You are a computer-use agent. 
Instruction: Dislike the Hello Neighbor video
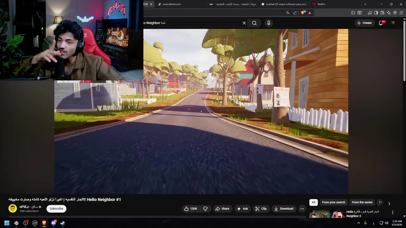point(206,208)
